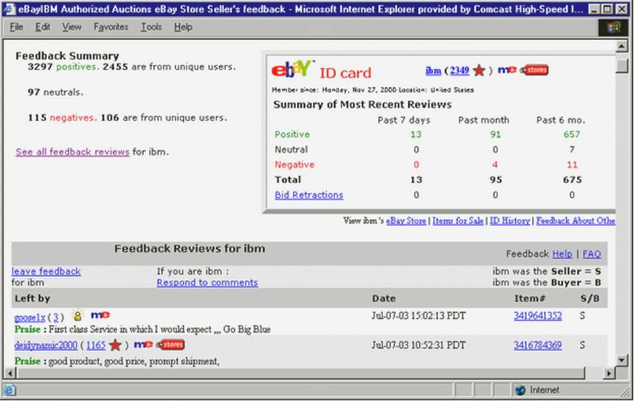
Task: Click the 'me' icon beside deidynamic2000
Action: pos(143,344)
